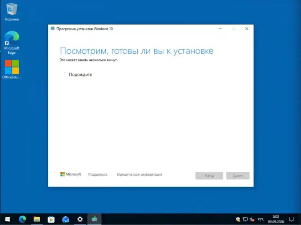Click the setup program icon in title bar
The height and width of the screenshot is (225, 301).
click(x=52, y=29)
